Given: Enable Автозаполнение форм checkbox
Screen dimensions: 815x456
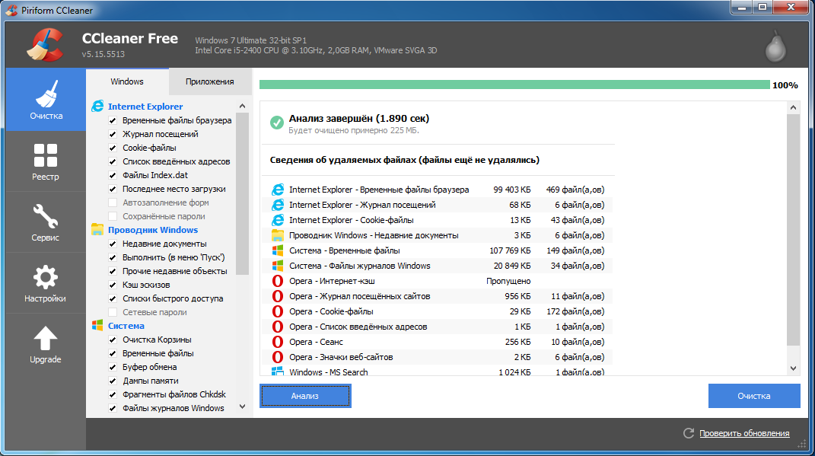Looking at the screenshot, I should (113, 202).
